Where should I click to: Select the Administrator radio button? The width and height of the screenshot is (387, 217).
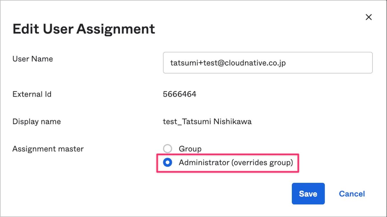[x=168, y=163]
